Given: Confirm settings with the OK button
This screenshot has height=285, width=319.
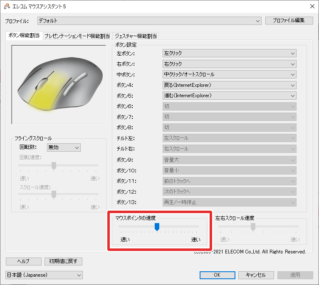Looking at the screenshot, I should [x=217, y=275].
